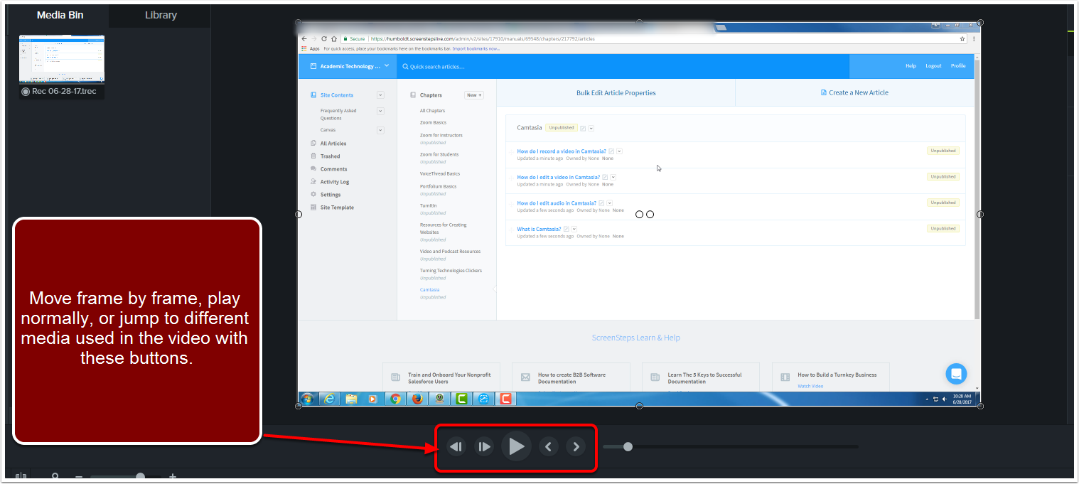Switch to the Media Bin tab

click(x=60, y=15)
